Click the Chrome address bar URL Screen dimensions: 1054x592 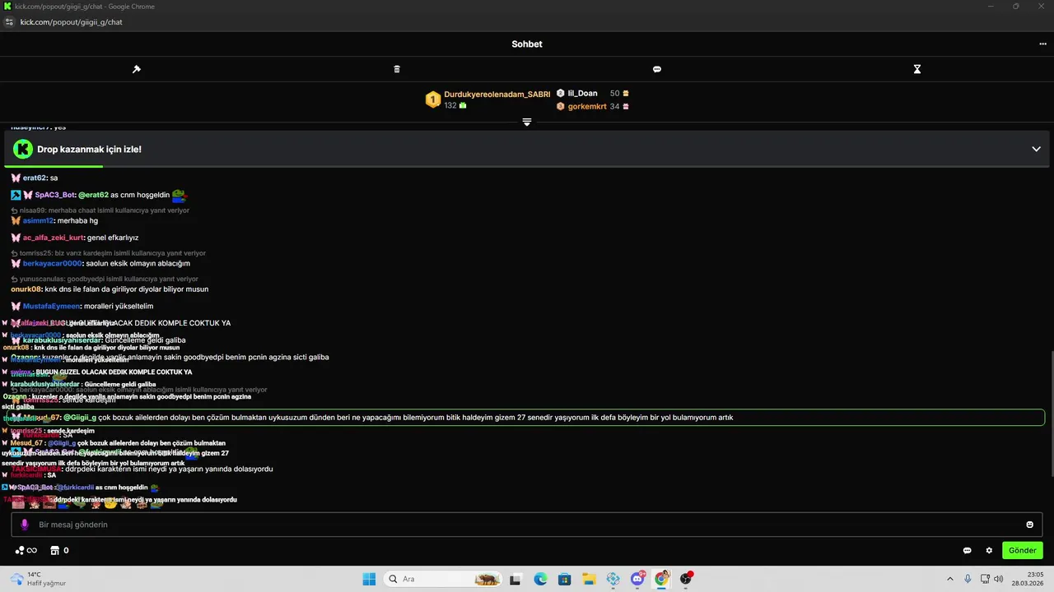pos(71,22)
